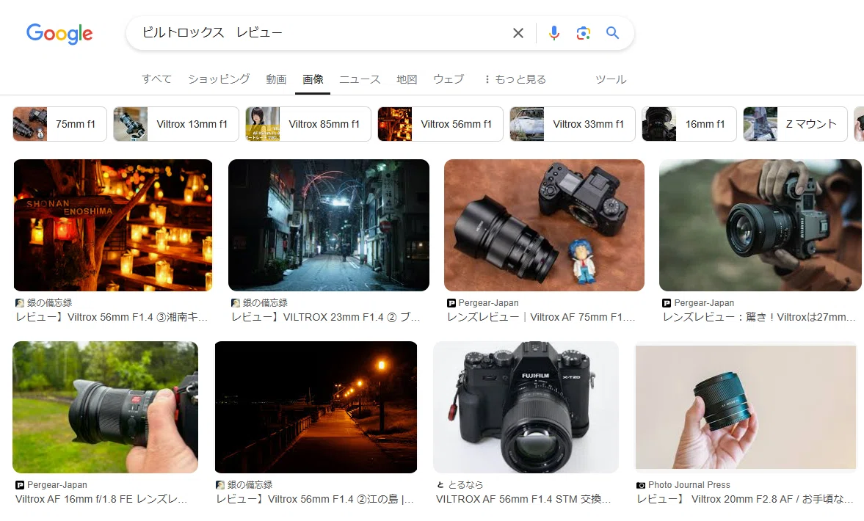Open Google Lens image search icon

click(x=583, y=33)
